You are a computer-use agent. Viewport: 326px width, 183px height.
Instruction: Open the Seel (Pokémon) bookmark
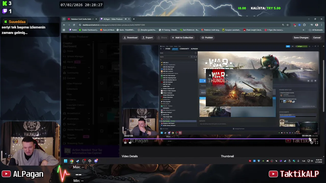[189, 30]
